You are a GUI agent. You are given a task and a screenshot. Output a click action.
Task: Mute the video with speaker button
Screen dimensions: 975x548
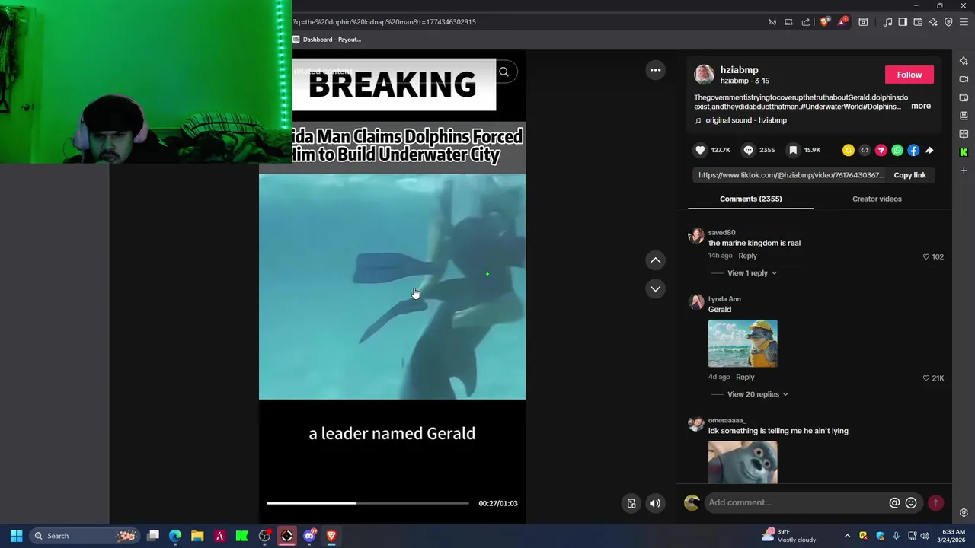[655, 503]
